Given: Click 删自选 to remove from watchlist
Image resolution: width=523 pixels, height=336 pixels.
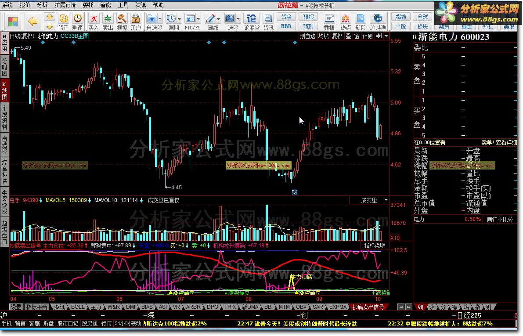Looking at the screenshot, I should point(307,36).
